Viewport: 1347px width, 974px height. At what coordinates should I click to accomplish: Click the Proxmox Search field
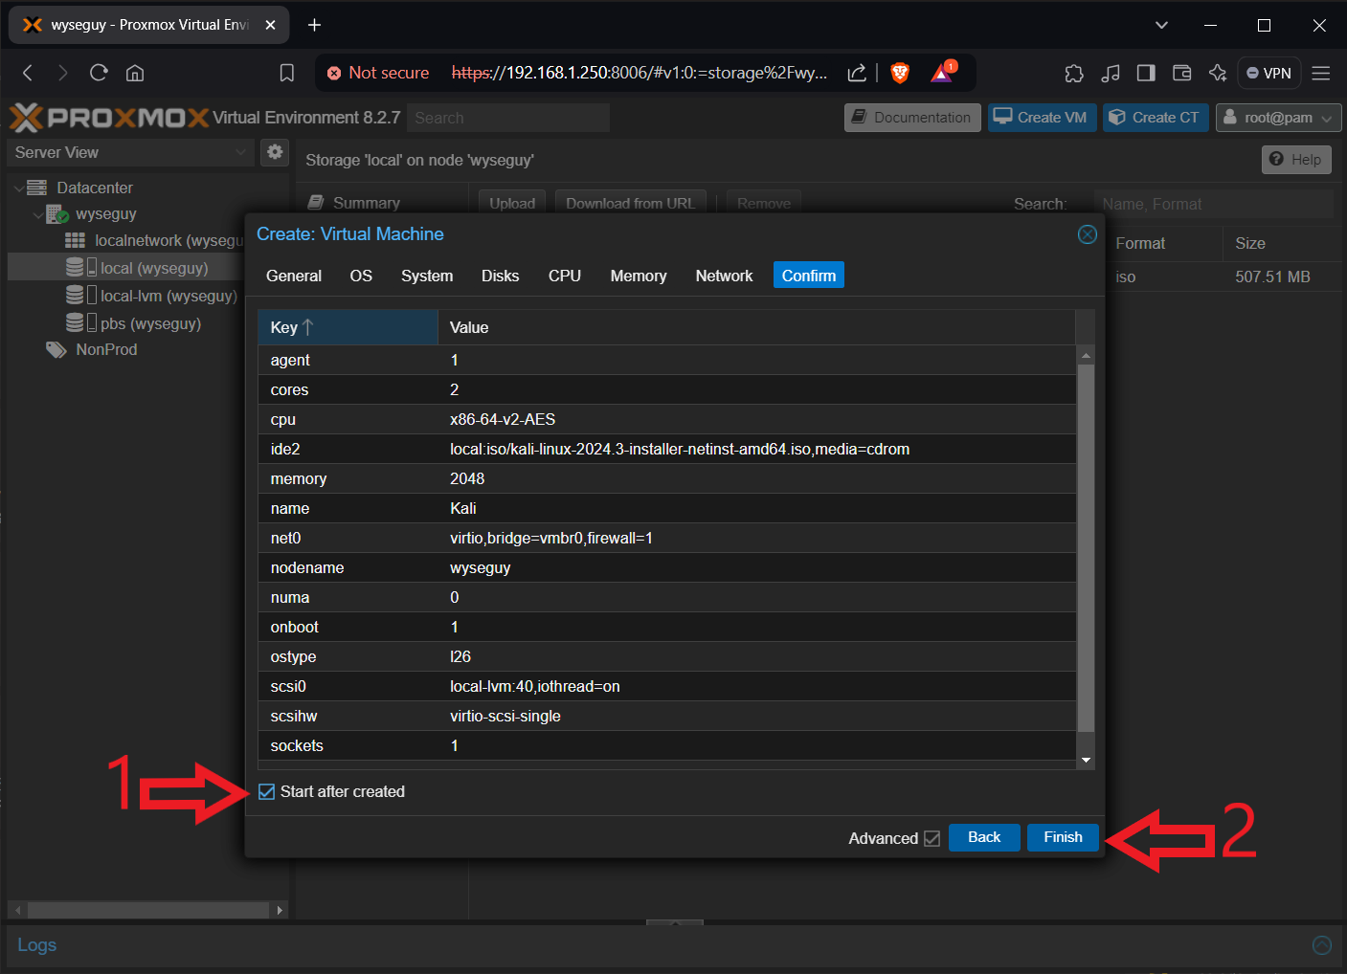pyautogui.click(x=508, y=118)
